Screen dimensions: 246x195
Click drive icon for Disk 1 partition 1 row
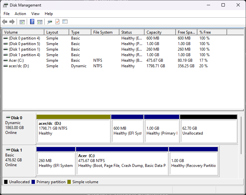6,49
